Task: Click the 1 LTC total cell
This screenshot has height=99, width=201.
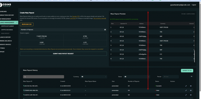Action: [85, 43]
